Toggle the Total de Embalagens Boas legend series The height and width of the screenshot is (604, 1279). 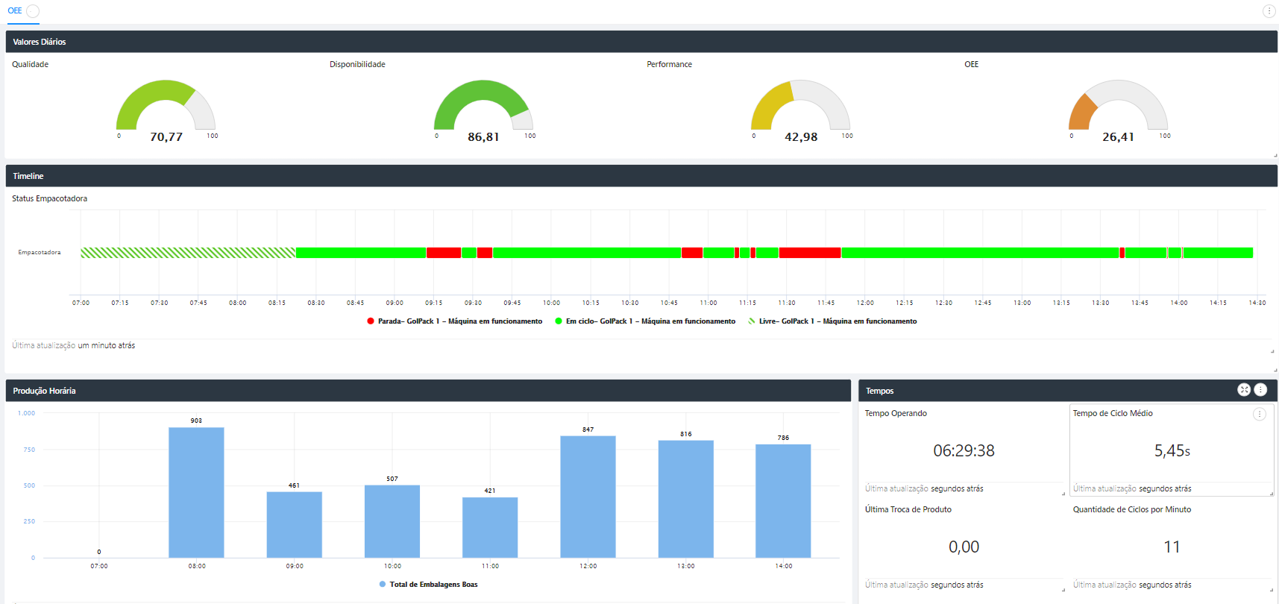(x=429, y=585)
